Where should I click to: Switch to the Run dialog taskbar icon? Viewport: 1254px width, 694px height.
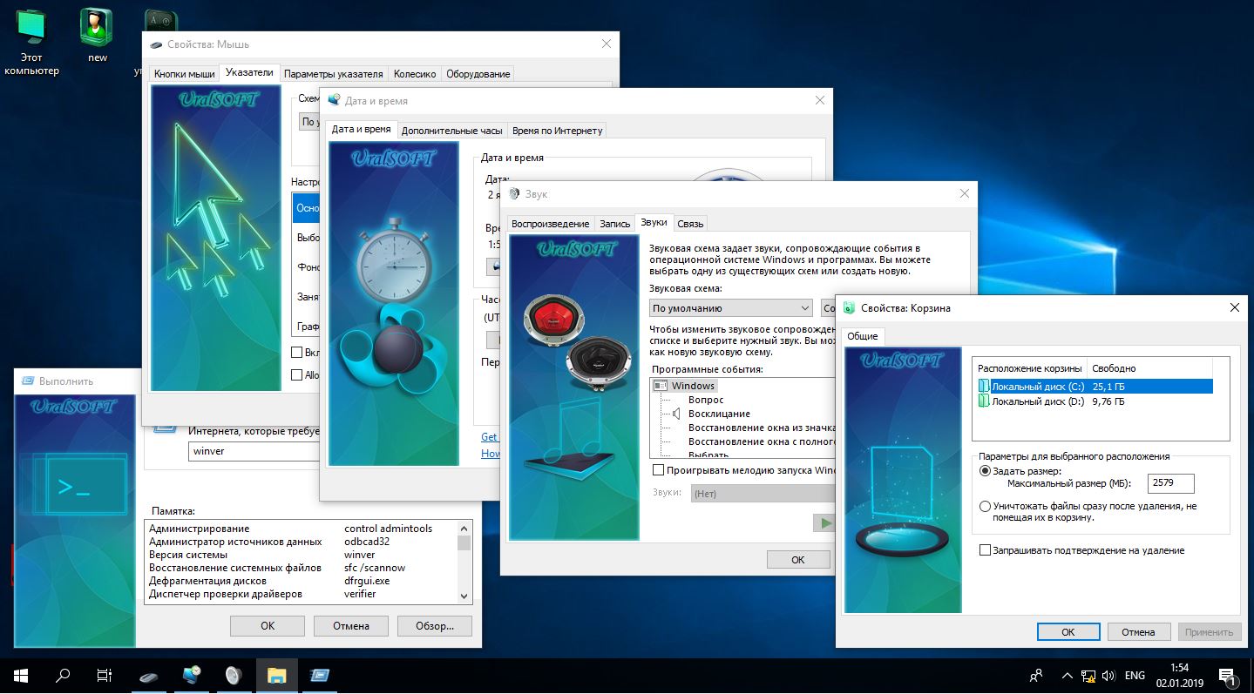319,675
